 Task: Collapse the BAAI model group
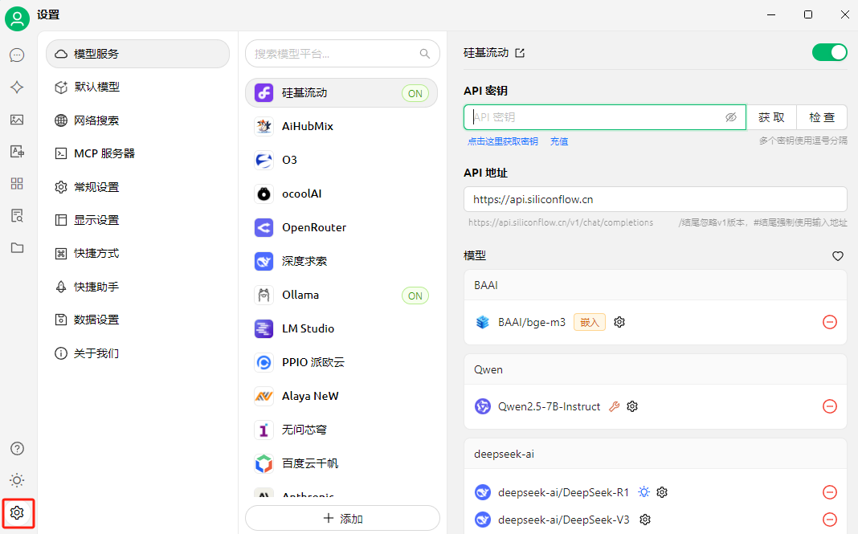(x=655, y=285)
